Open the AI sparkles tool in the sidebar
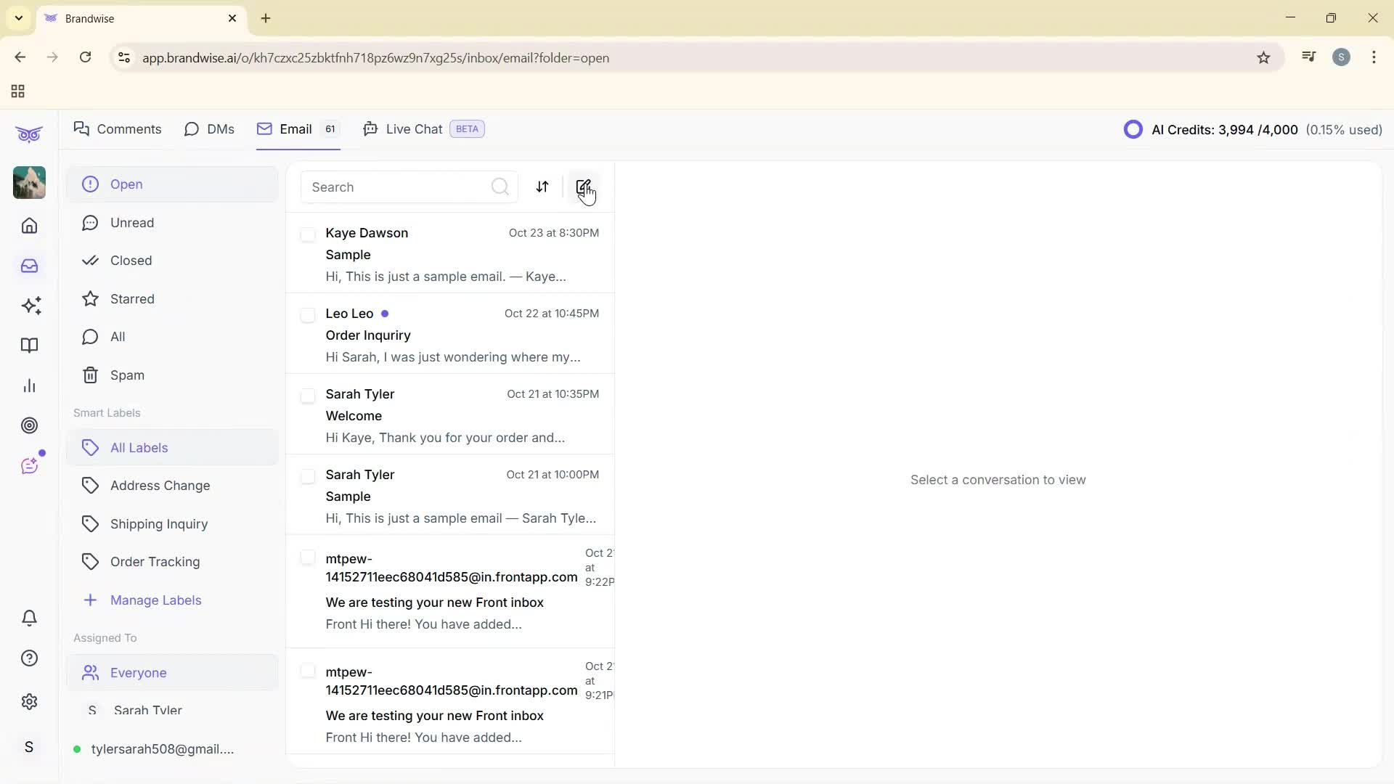The width and height of the screenshot is (1394, 784). pos(29,306)
